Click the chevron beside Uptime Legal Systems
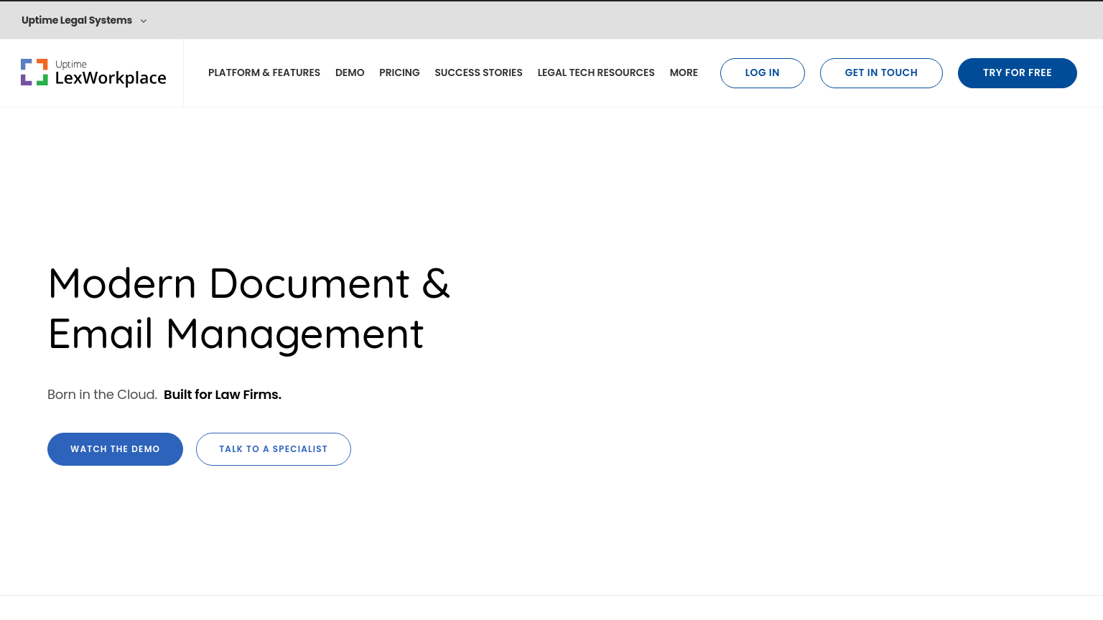 click(x=144, y=21)
